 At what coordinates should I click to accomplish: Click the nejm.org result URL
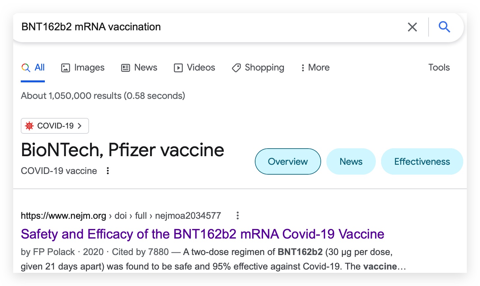121,216
